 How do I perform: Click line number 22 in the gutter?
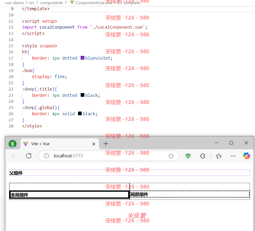11,89
